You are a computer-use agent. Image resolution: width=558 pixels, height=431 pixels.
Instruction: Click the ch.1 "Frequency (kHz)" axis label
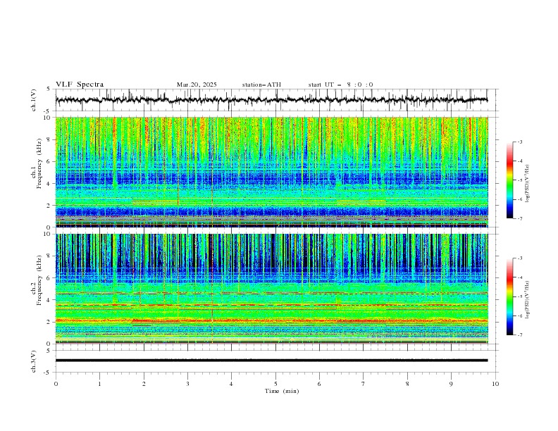click(39, 162)
